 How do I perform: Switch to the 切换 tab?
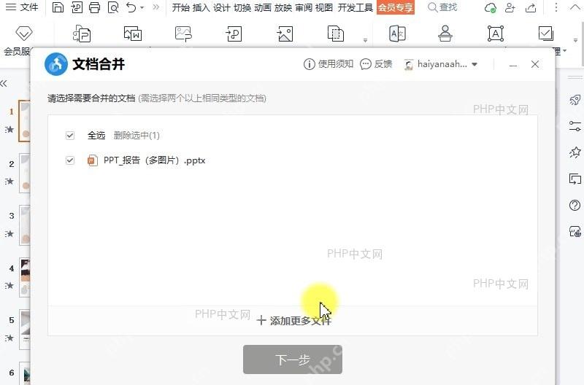point(242,7)
